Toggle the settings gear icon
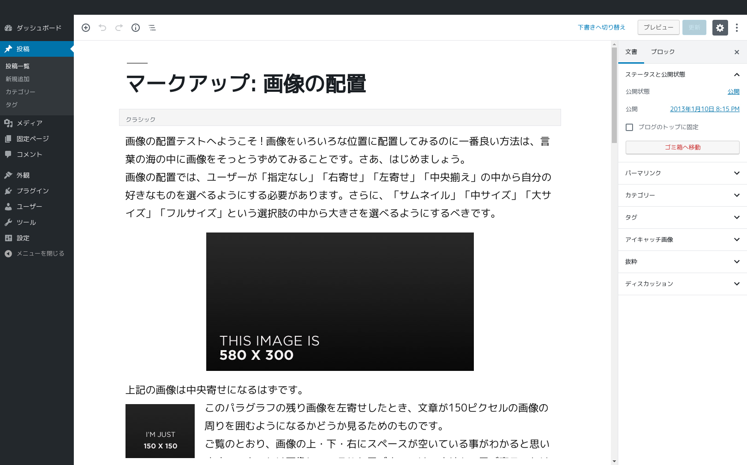The width and height of the screenshot is (747, 465). (x=720, y=28)
